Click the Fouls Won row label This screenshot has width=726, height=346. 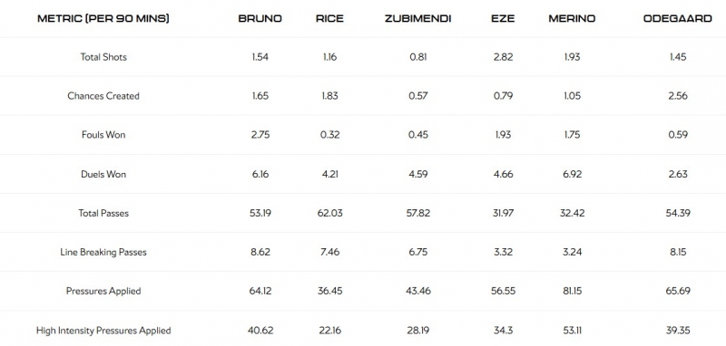[103, 134]
